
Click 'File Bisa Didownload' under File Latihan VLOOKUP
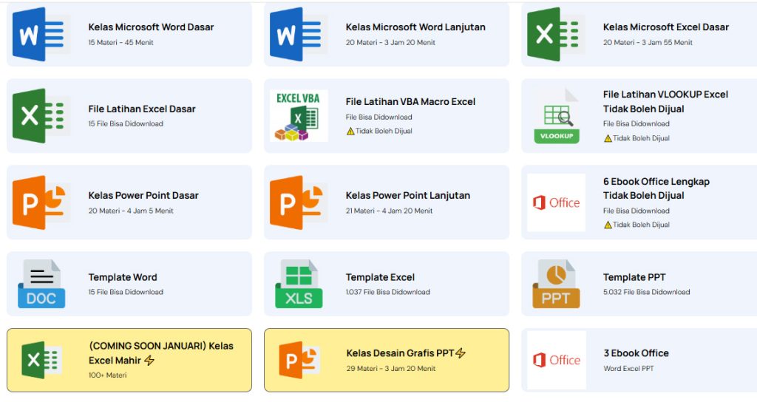pyautogui.click(x=637, y=124)
